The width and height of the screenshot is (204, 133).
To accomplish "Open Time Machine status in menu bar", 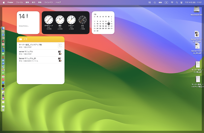I will 155,2.
